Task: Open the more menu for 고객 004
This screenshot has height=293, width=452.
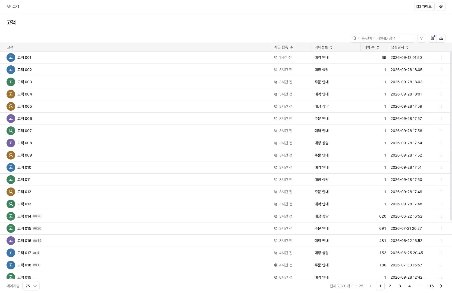Action: tap(441, 94)
